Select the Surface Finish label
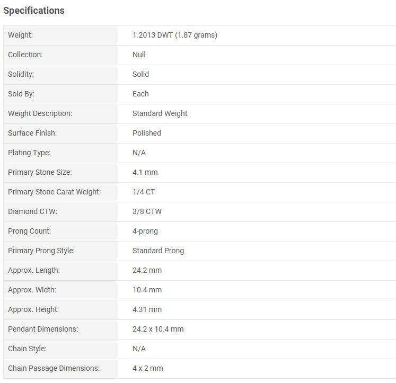 tap(32, 133)
